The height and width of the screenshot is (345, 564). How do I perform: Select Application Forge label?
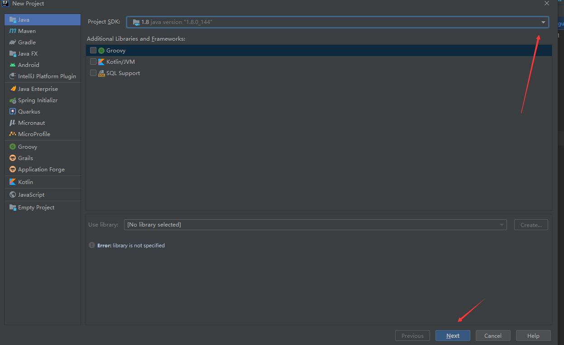click(x=41, y=170)
